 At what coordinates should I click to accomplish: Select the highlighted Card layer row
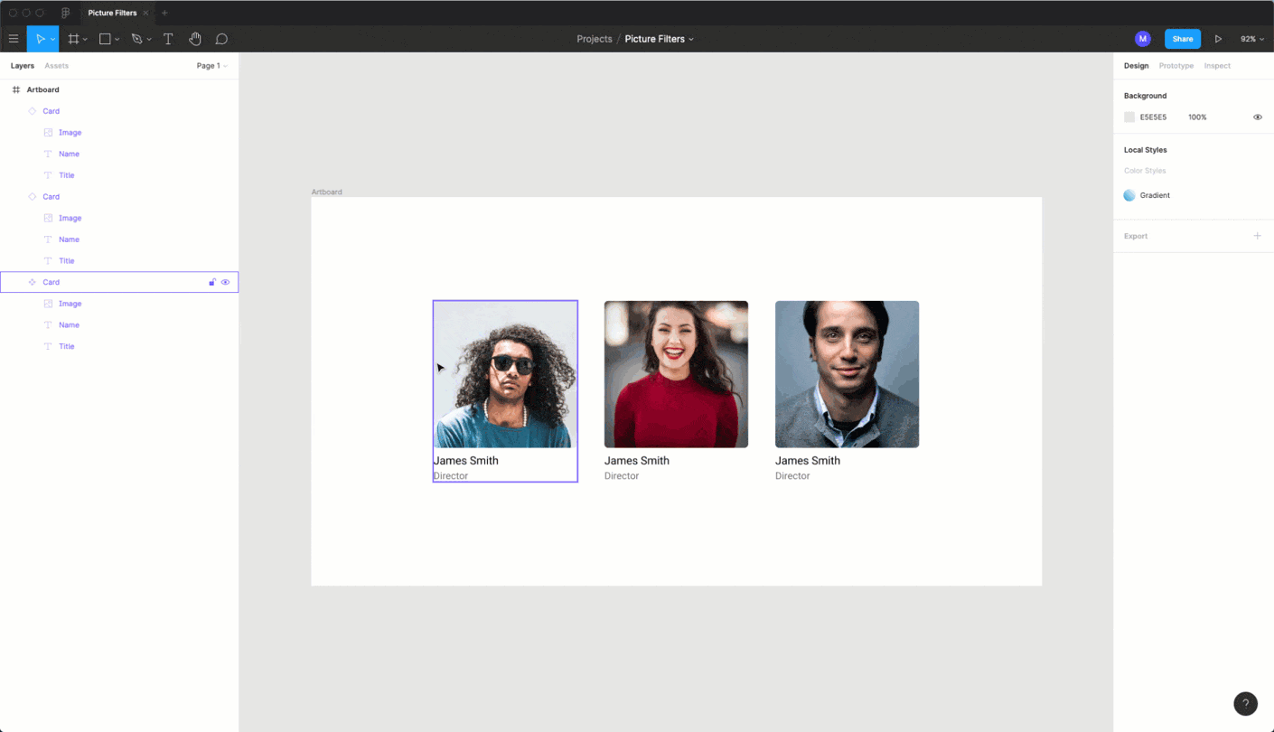pyautogui.click(x=119, y=282)
